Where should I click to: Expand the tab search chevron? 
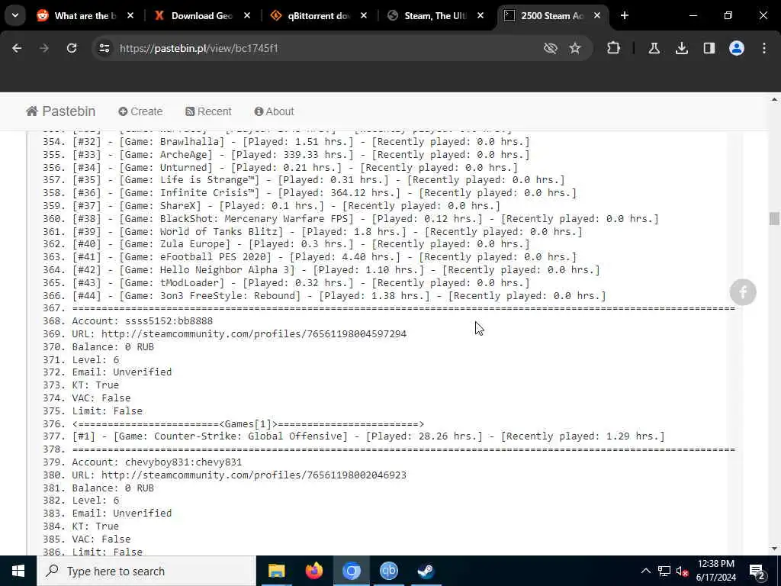coord(15,15)
